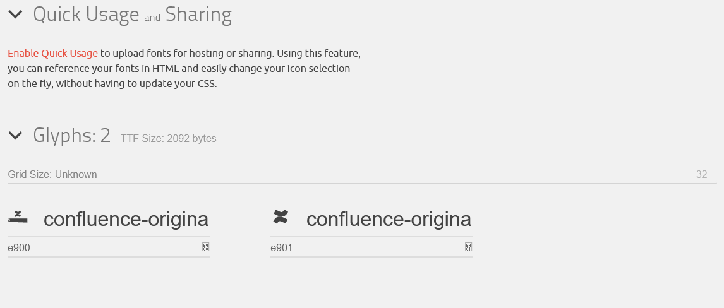Open the Enable Quick Usage link
The width and height of the screenshot is (724, 308).
(x=52, y=54)
